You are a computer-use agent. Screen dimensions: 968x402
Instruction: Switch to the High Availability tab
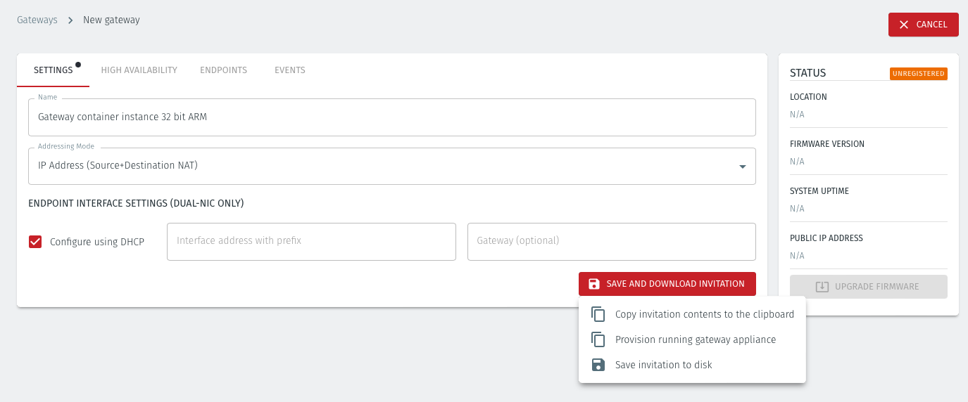(x=139, y=70)
